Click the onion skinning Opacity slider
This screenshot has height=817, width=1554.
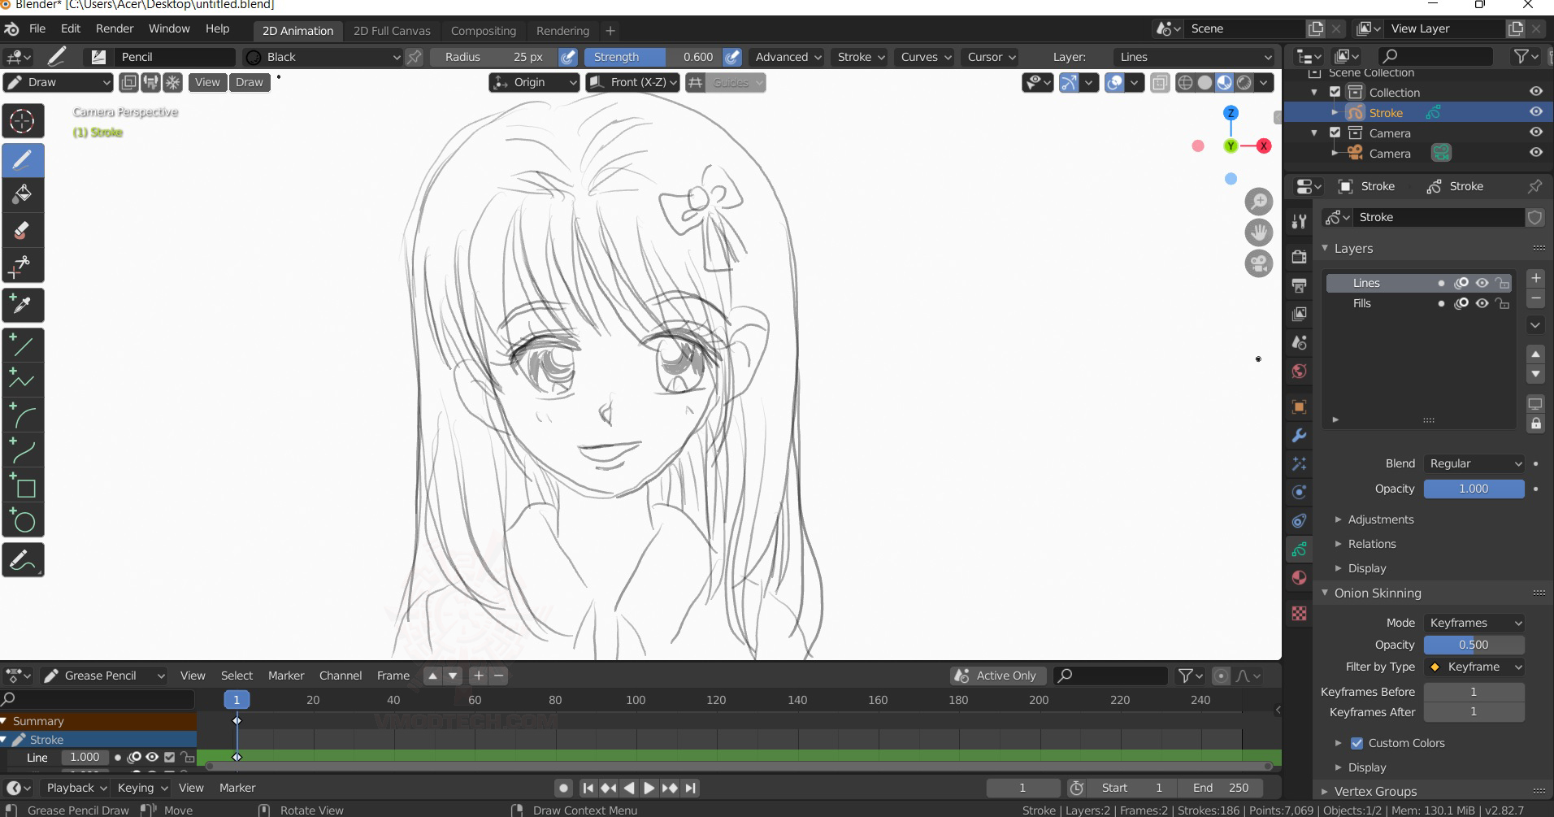point(1474,645)
